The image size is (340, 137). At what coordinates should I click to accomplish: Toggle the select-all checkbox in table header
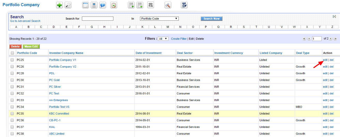click(x=12, y=53)
